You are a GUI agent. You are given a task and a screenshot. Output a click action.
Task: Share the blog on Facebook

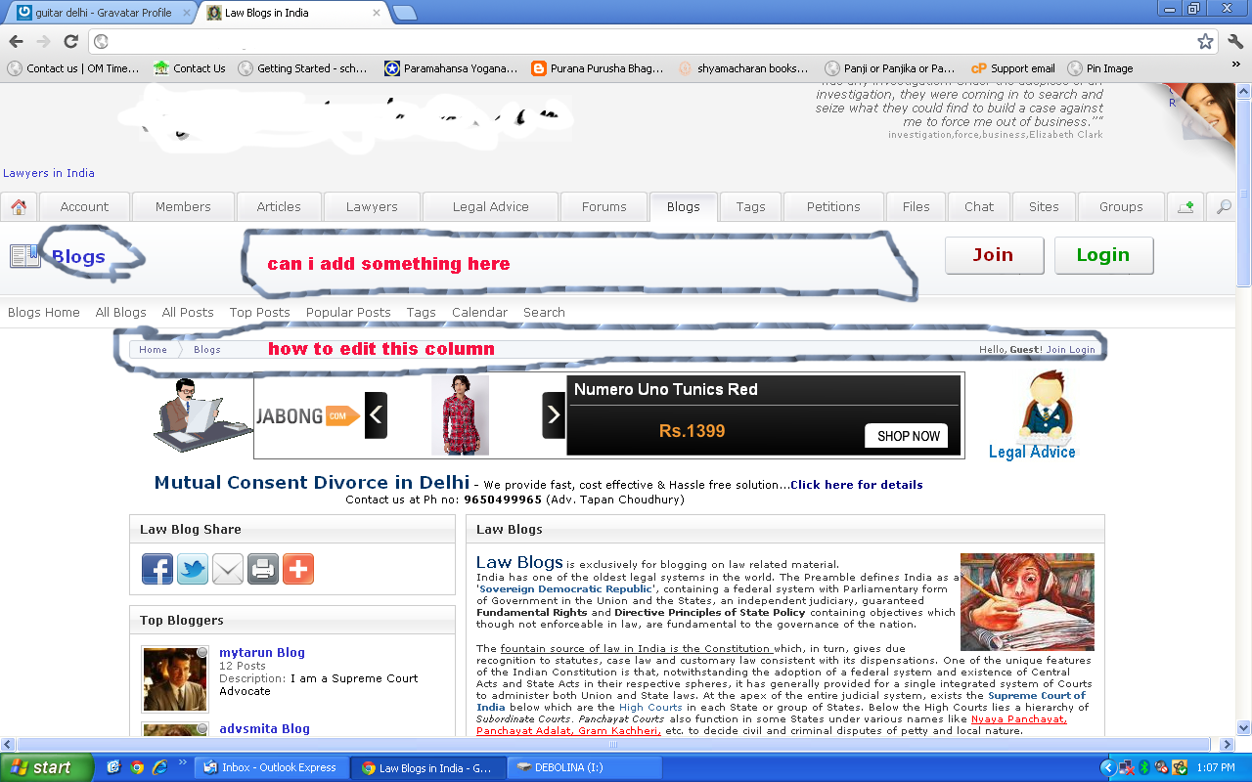(157, 569)
